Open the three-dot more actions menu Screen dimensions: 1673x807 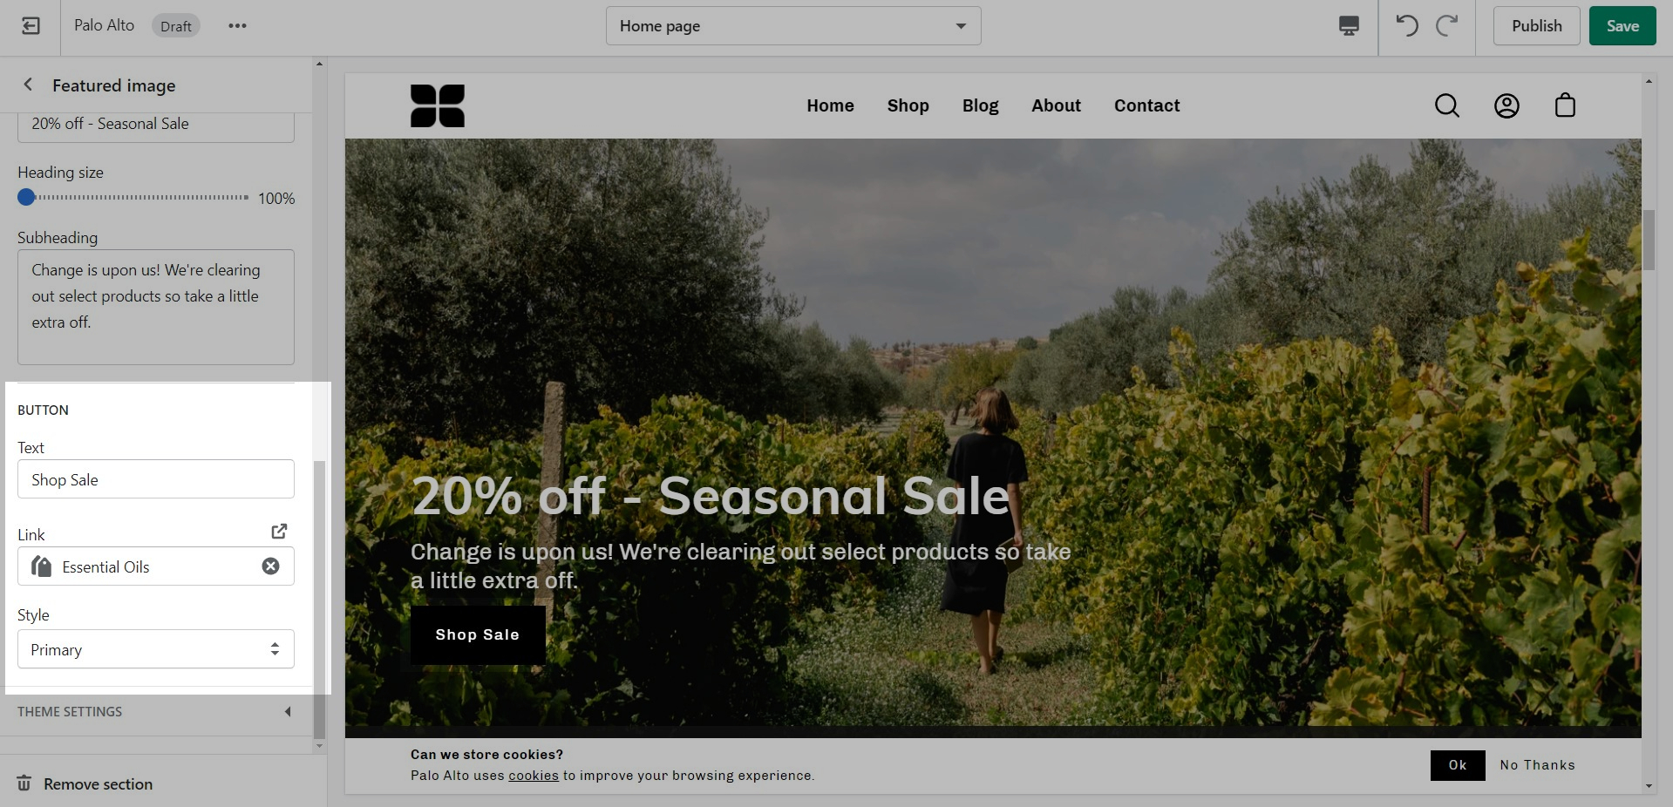pos(237,26)
